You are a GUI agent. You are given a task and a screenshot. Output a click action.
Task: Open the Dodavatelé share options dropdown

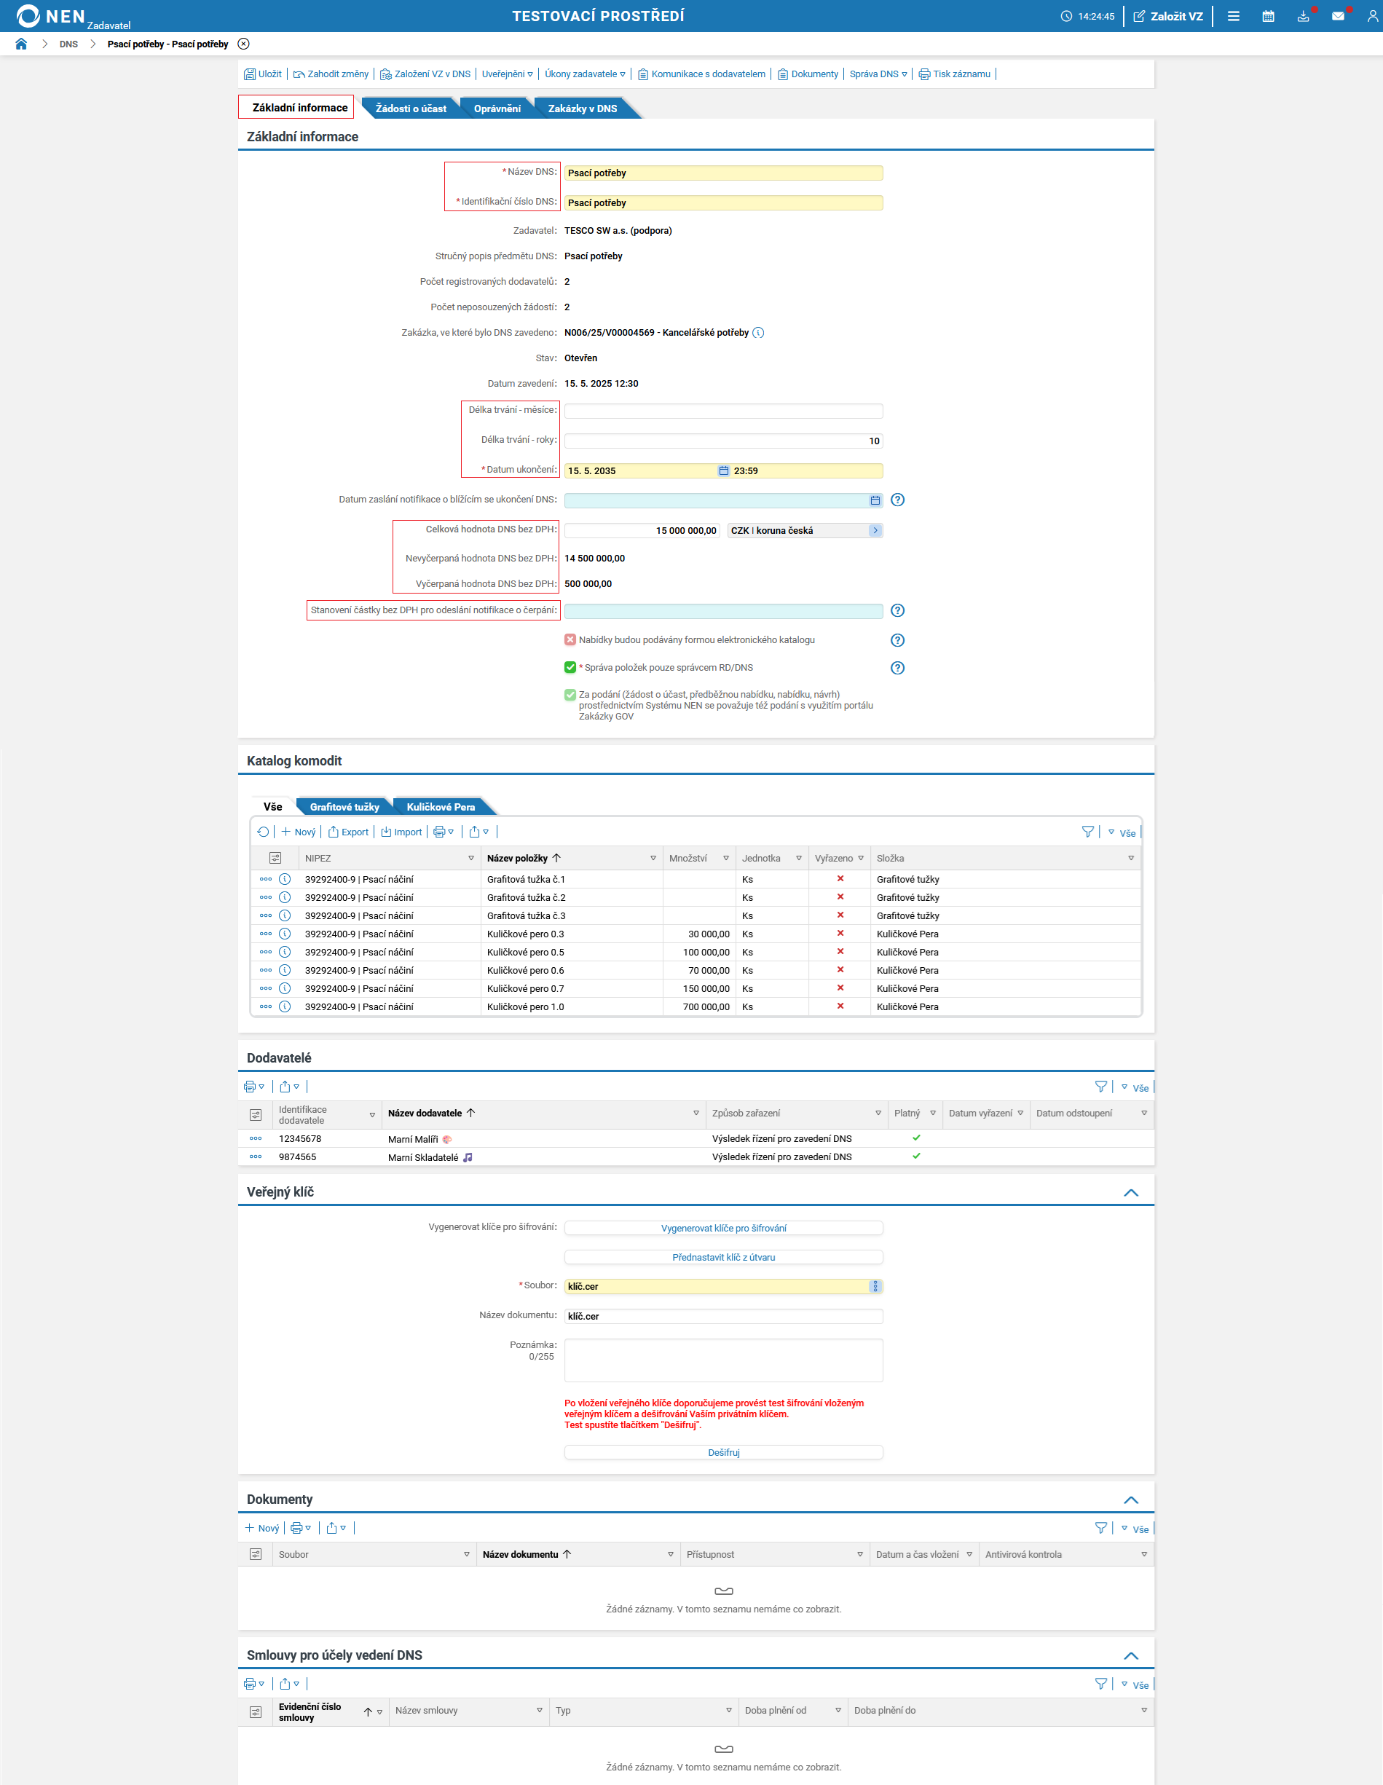tap(289, 1087)
